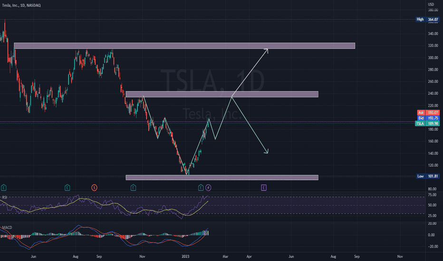Select the MACD indicator label
This screenshot has width=443, height=261.
[7, 227]
